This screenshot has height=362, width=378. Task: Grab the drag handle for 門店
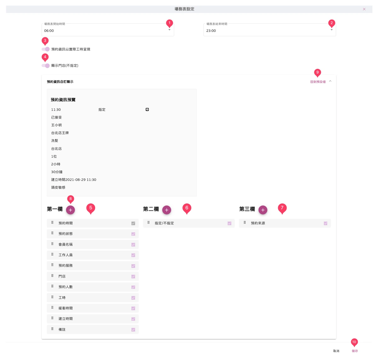(x=52, y=276)
